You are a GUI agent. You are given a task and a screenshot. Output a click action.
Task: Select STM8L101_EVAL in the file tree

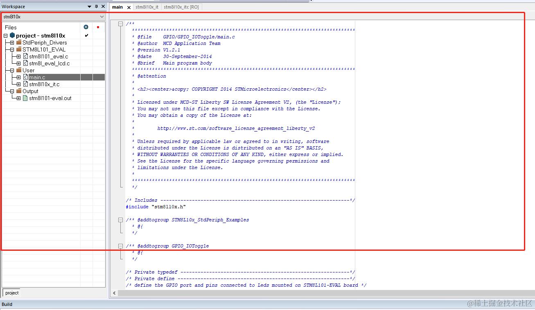44,50
